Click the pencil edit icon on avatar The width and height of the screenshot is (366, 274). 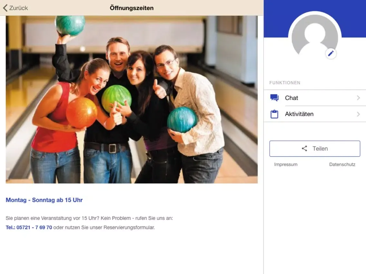(x=331, y=53)
